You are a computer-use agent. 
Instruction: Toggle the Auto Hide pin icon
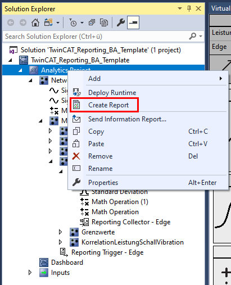click(189, 8)
